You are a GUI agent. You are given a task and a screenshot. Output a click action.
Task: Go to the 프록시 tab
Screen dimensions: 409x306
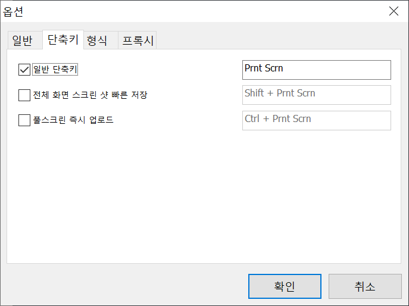[x=137, y=40]
